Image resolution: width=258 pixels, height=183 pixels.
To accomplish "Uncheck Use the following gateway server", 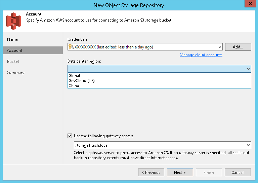I will coord(70,136).
